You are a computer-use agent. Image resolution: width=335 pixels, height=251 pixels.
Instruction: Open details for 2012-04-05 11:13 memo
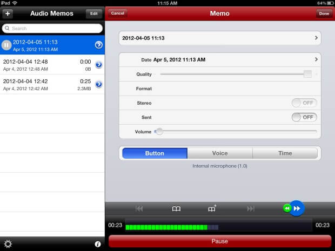click(99, 45)
